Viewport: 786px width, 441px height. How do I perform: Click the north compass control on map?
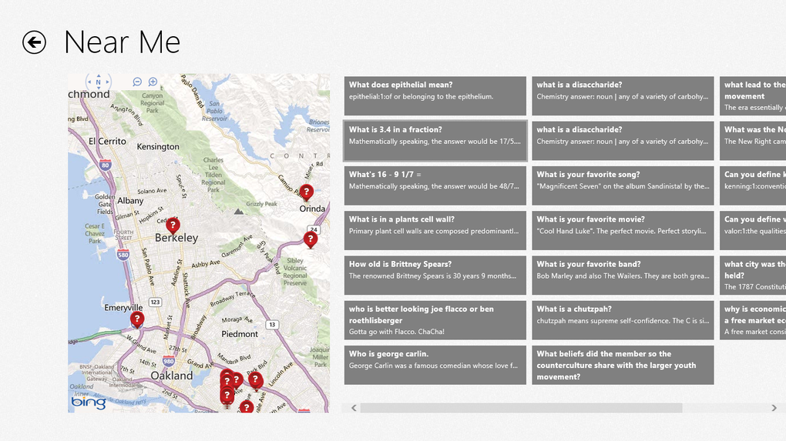[x=99, y=82]
